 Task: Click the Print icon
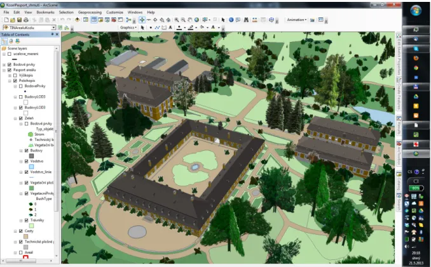tap(26, 20)
